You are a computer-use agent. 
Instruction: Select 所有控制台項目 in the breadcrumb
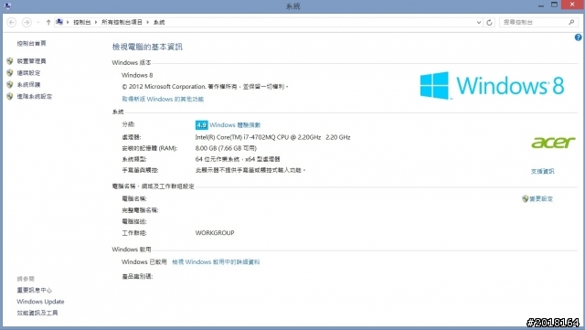(122, 23)
